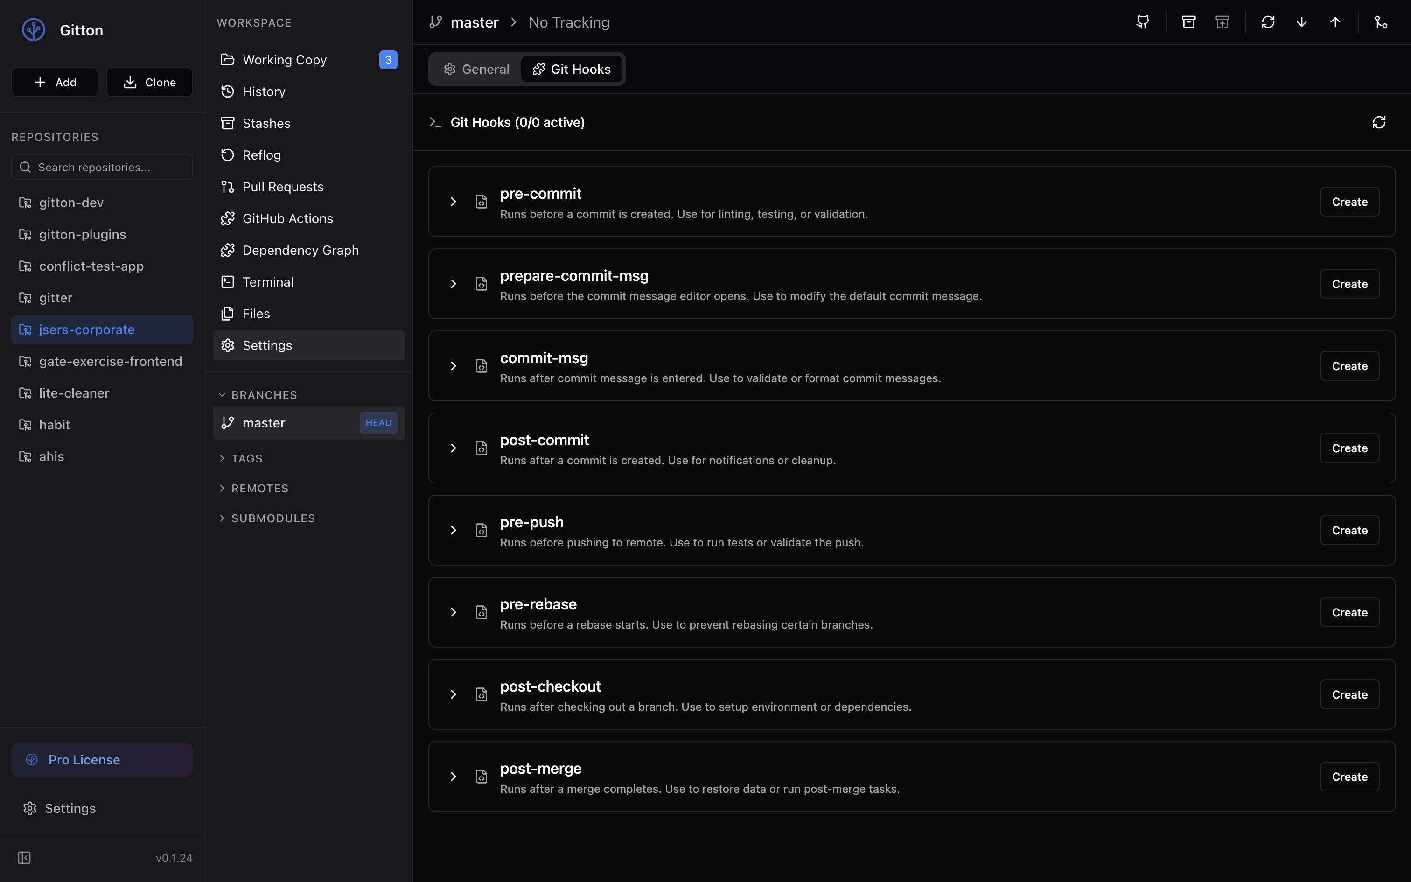Collapse the sidebar with bottom-left panel icon
This screenshot has height=882, width=1411.
coord(24,858)
